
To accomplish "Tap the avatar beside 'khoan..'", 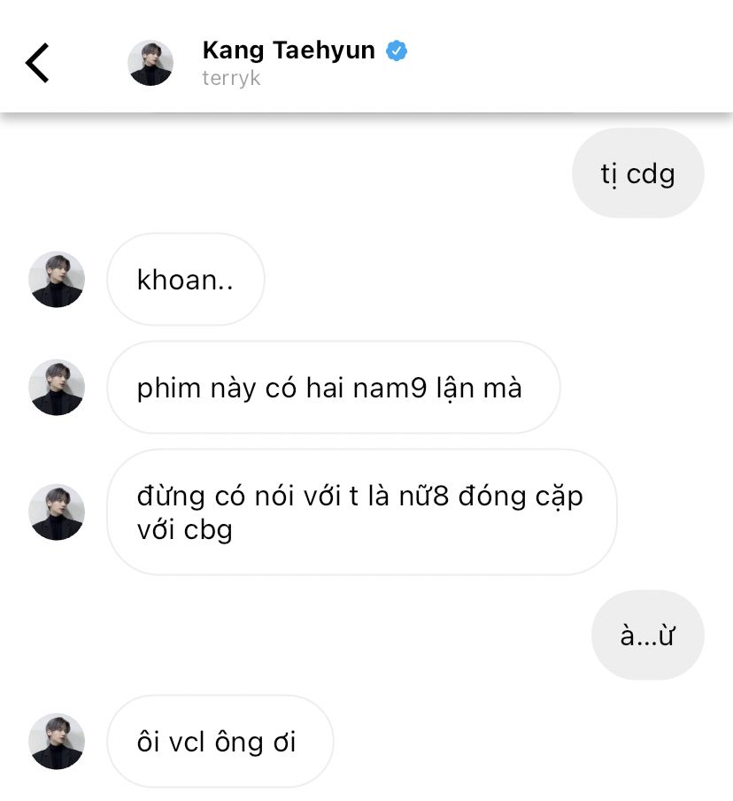I will pos(57,280).
